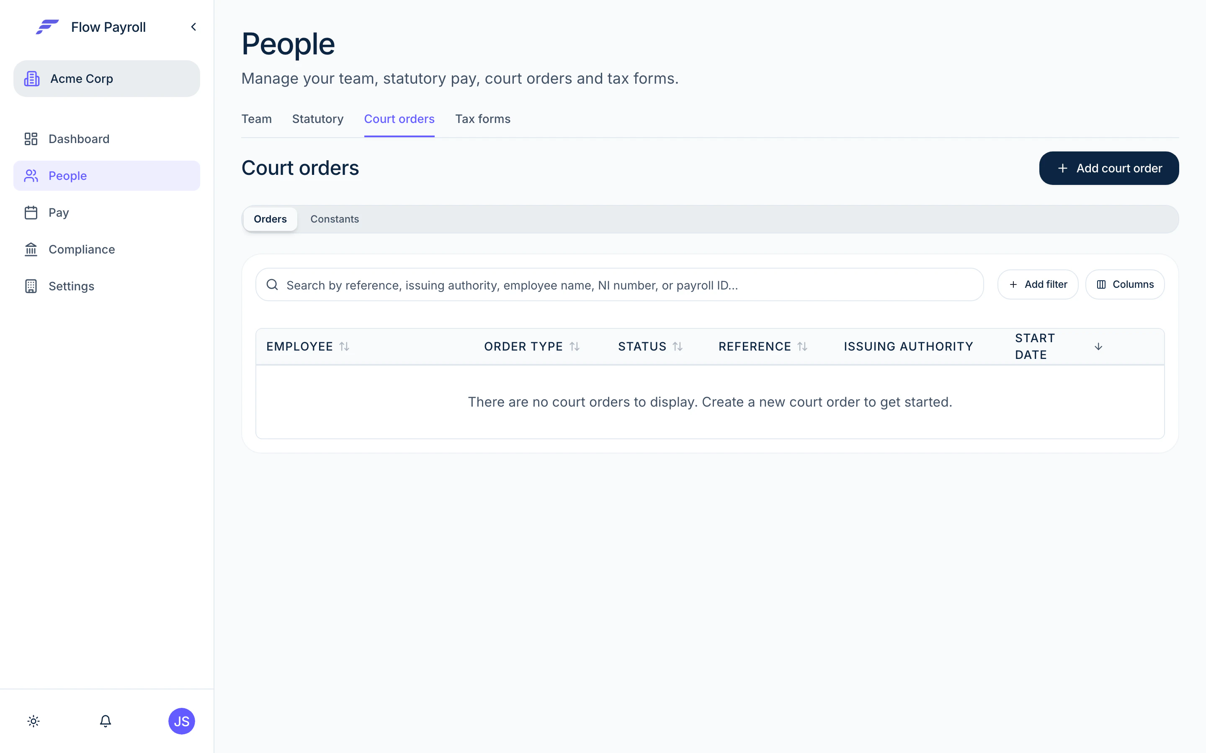Navigate to Pay in the sidebar

click(107, 213)
